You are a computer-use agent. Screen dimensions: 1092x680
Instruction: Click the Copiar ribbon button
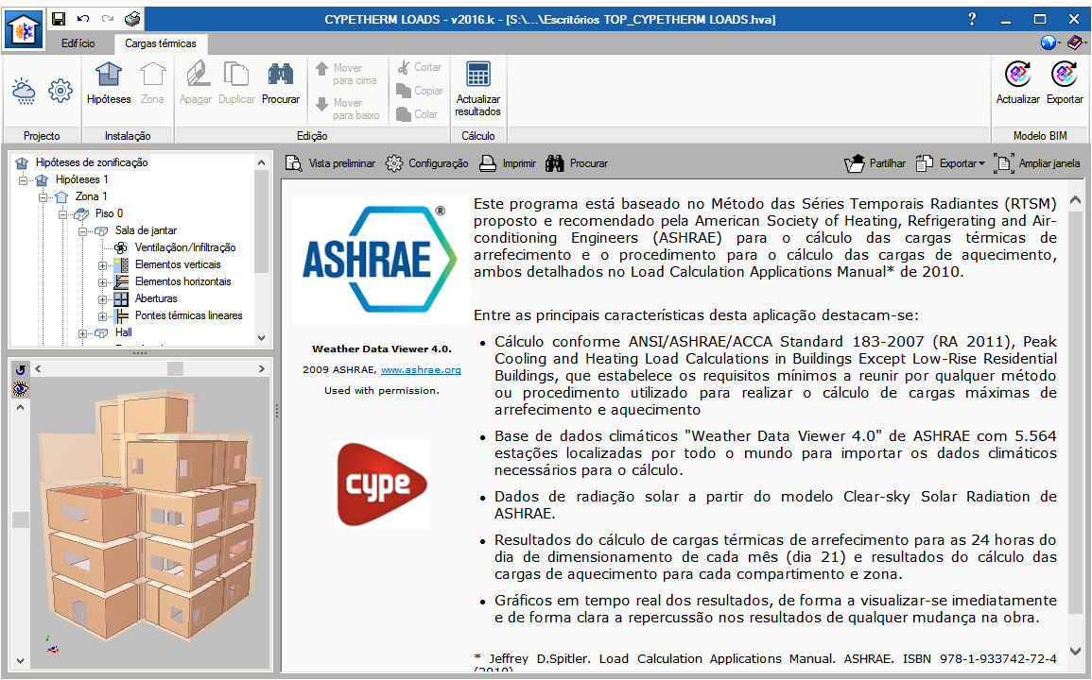(419, 91)
